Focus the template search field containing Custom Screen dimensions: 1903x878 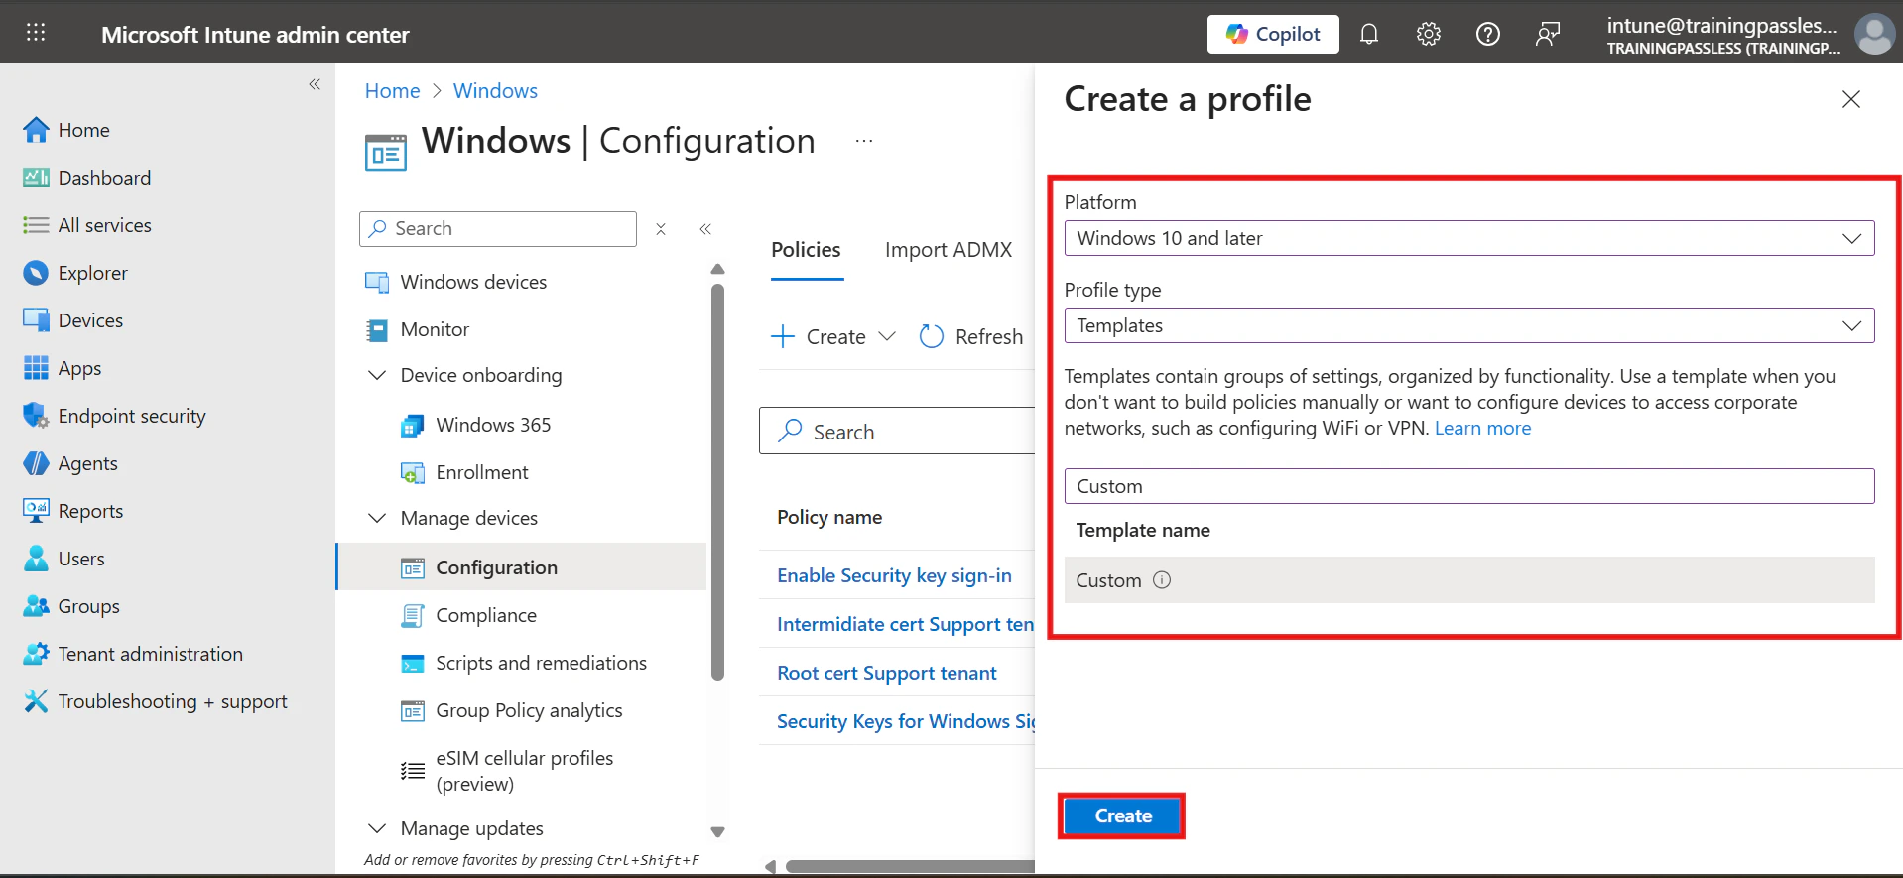[x=1469, y=486]
